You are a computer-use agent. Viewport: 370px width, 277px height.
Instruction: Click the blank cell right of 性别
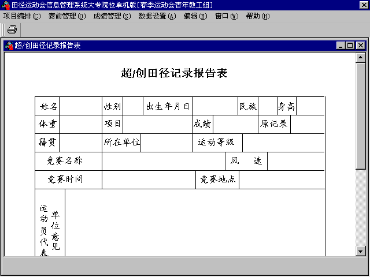coord(133,106)
